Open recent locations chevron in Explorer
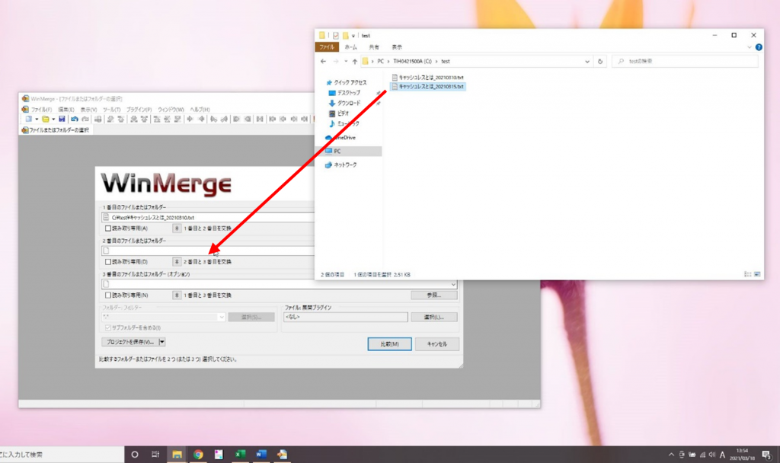This screenshot has width=780, height=463. coord(346,61)
